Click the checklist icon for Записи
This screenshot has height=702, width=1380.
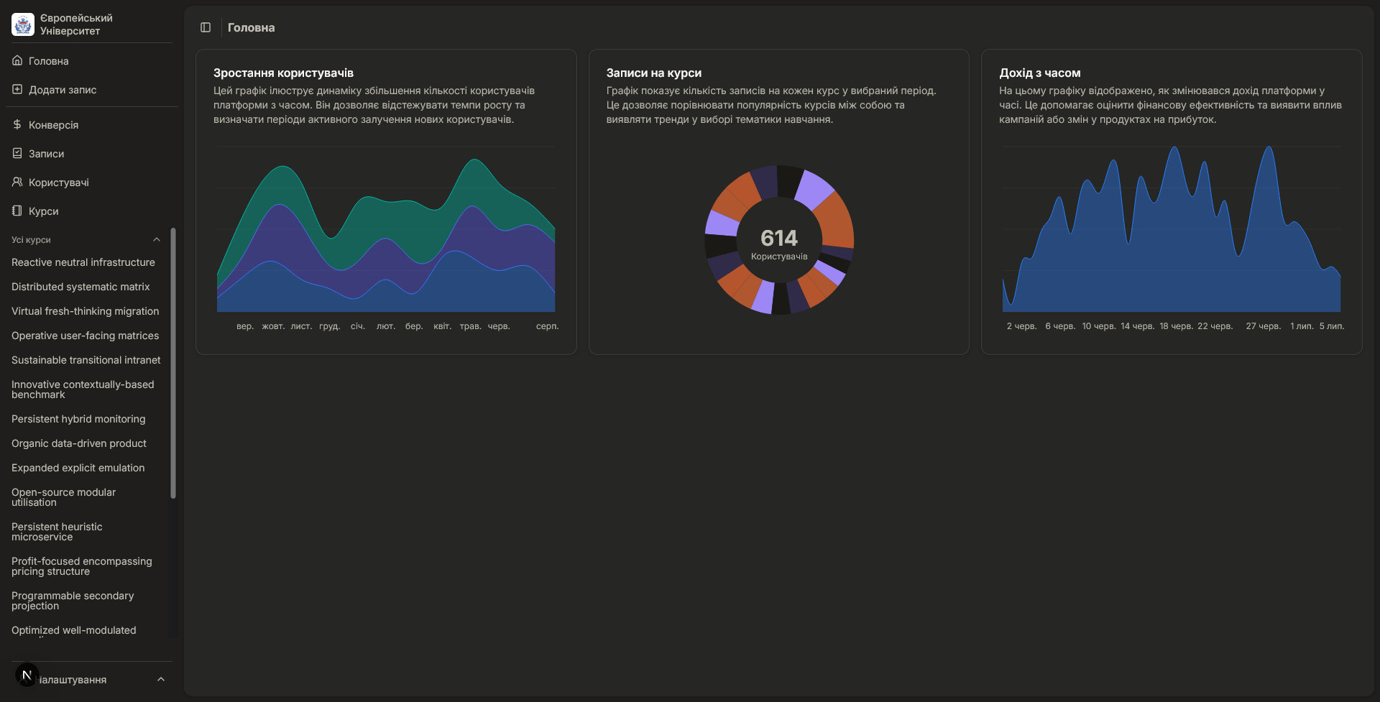17,154
